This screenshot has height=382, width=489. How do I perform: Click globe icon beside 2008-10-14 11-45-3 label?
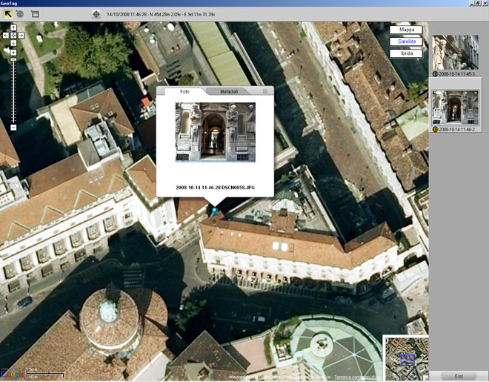(436, 74)
